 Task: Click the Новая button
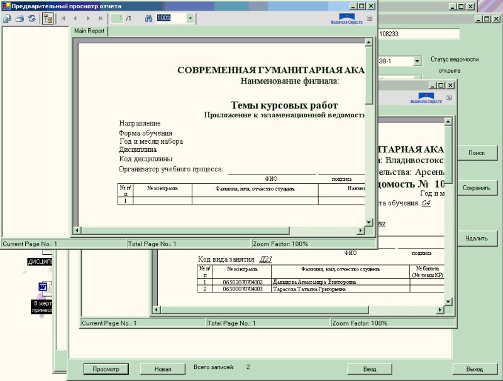(x=163, y=369)
